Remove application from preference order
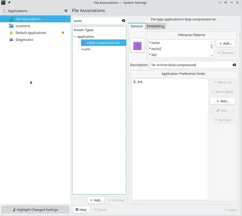 click(x=223, y=120)
